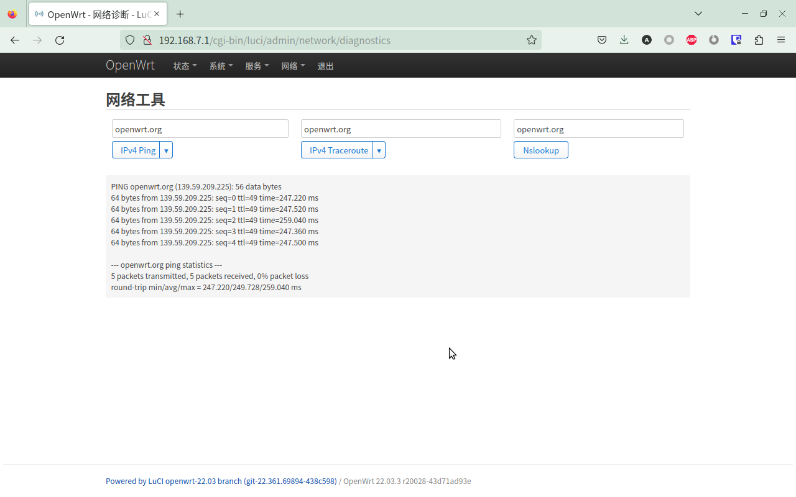The height and width of the screenshot is (497, 796).
Task: Open the Firefox View icon
Action: [x=12, y=14]
